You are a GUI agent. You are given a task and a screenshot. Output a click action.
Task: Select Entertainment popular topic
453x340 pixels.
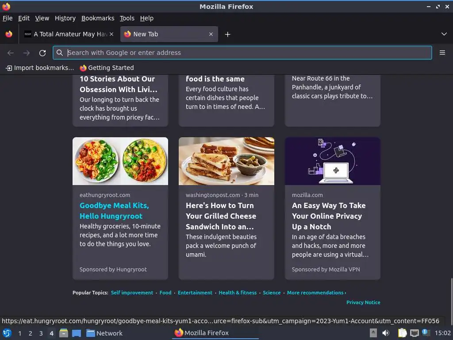pyautogui.click(x=195, y=293)
